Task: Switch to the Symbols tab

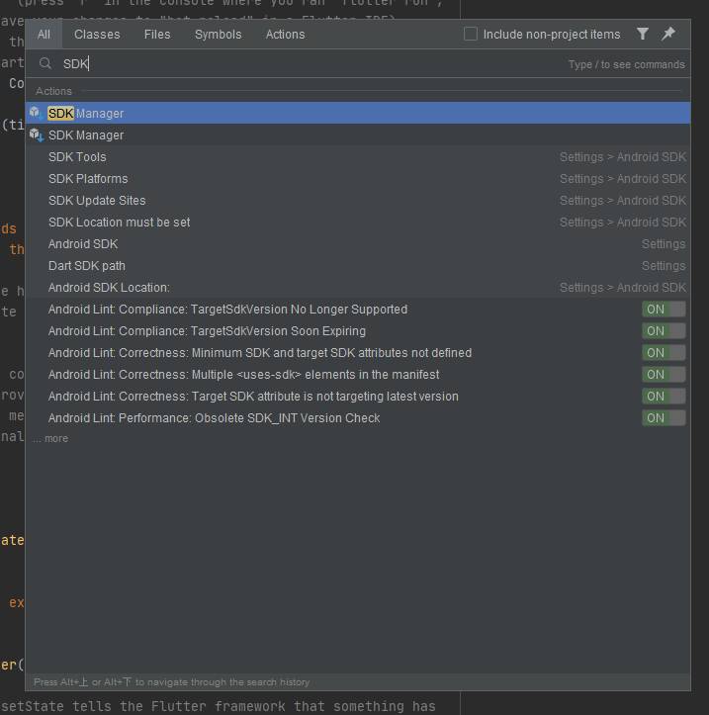Action: 218,35
